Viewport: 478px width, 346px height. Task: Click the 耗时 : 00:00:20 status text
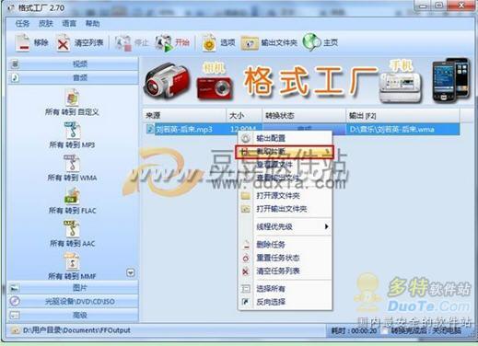coord(354,330)
